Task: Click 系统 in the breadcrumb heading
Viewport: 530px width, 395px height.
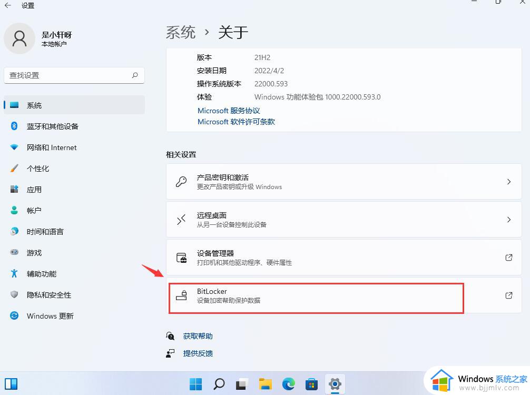Action: [181, 33]
